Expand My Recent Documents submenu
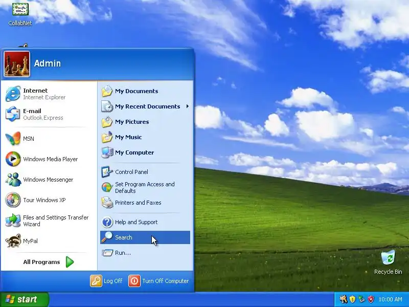This screenshot has height=307, width=409. pyautogui.click(x=145, y=106)
